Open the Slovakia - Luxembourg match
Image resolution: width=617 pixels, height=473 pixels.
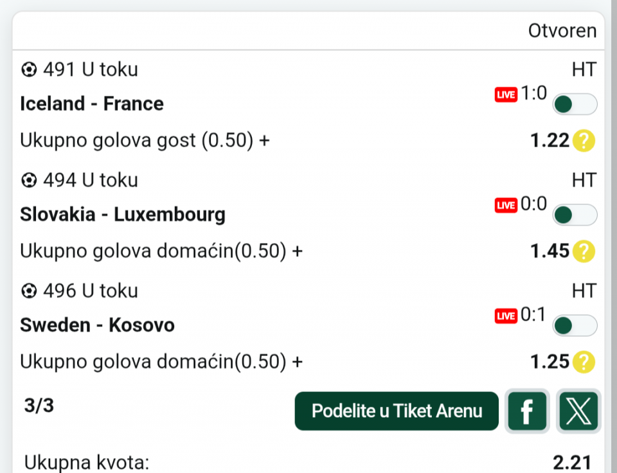coord(123,215)
